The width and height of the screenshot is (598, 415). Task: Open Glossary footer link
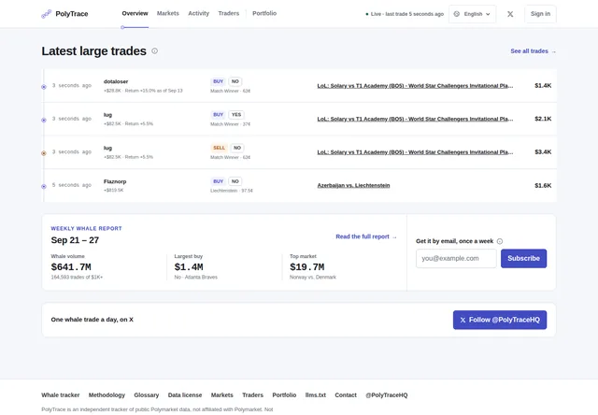(147, 395)
